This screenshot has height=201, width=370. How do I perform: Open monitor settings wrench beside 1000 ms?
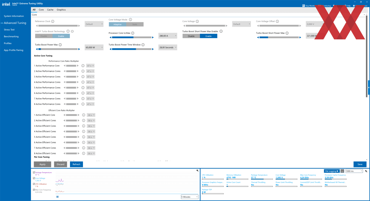click(366, 171)
